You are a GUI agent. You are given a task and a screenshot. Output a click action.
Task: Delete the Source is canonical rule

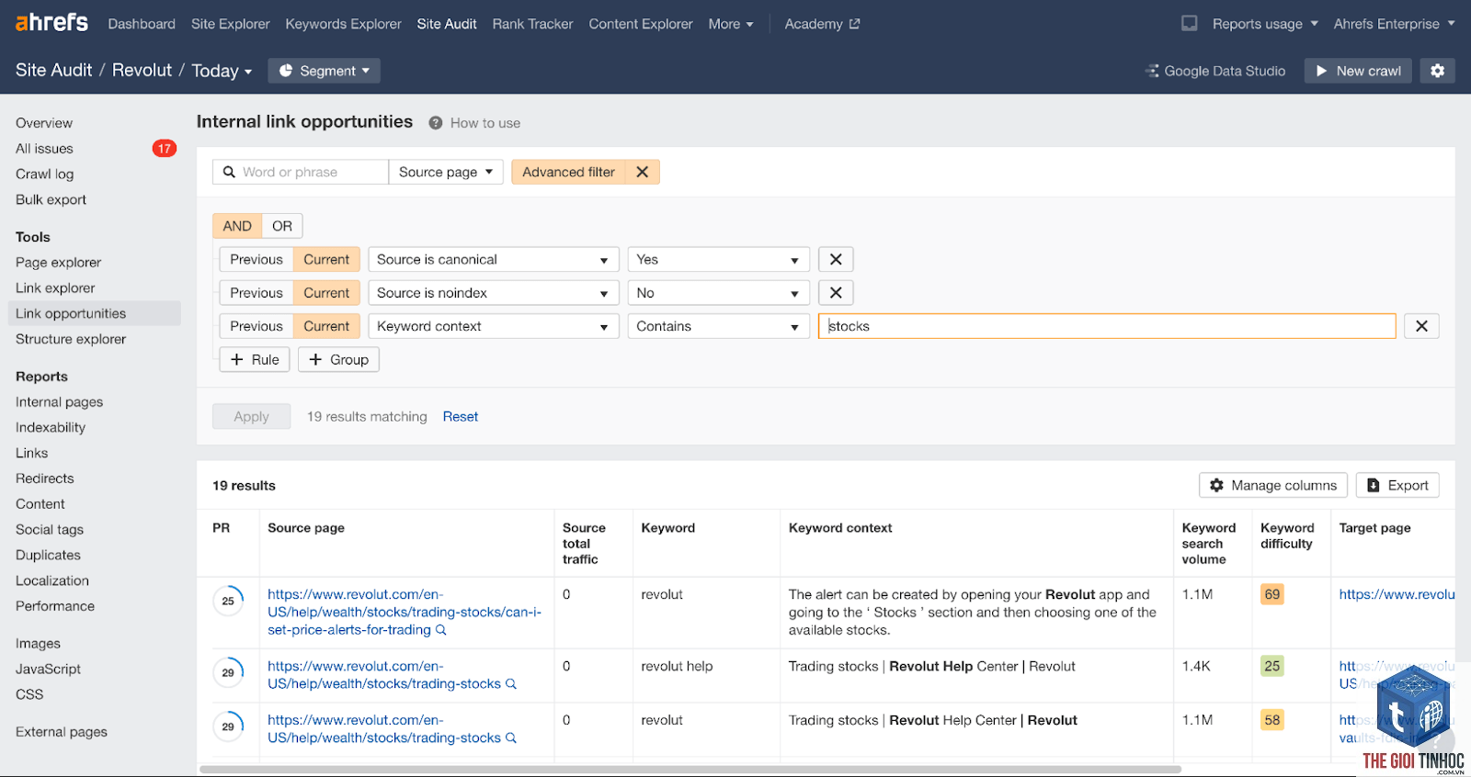pos(836,259)
